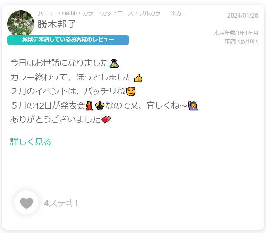Click the smiling face with hearts emoji
The height and width of the screenshot is (233, 266).
[x=131, y=91]
